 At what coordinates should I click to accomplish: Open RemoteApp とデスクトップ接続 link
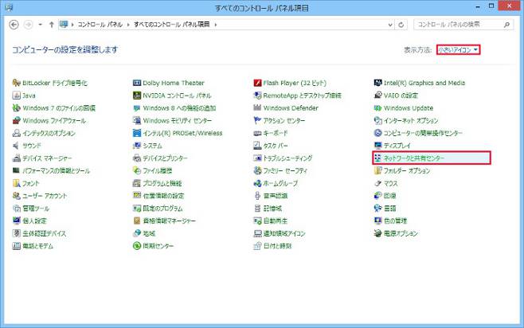[x=303, y=96]
